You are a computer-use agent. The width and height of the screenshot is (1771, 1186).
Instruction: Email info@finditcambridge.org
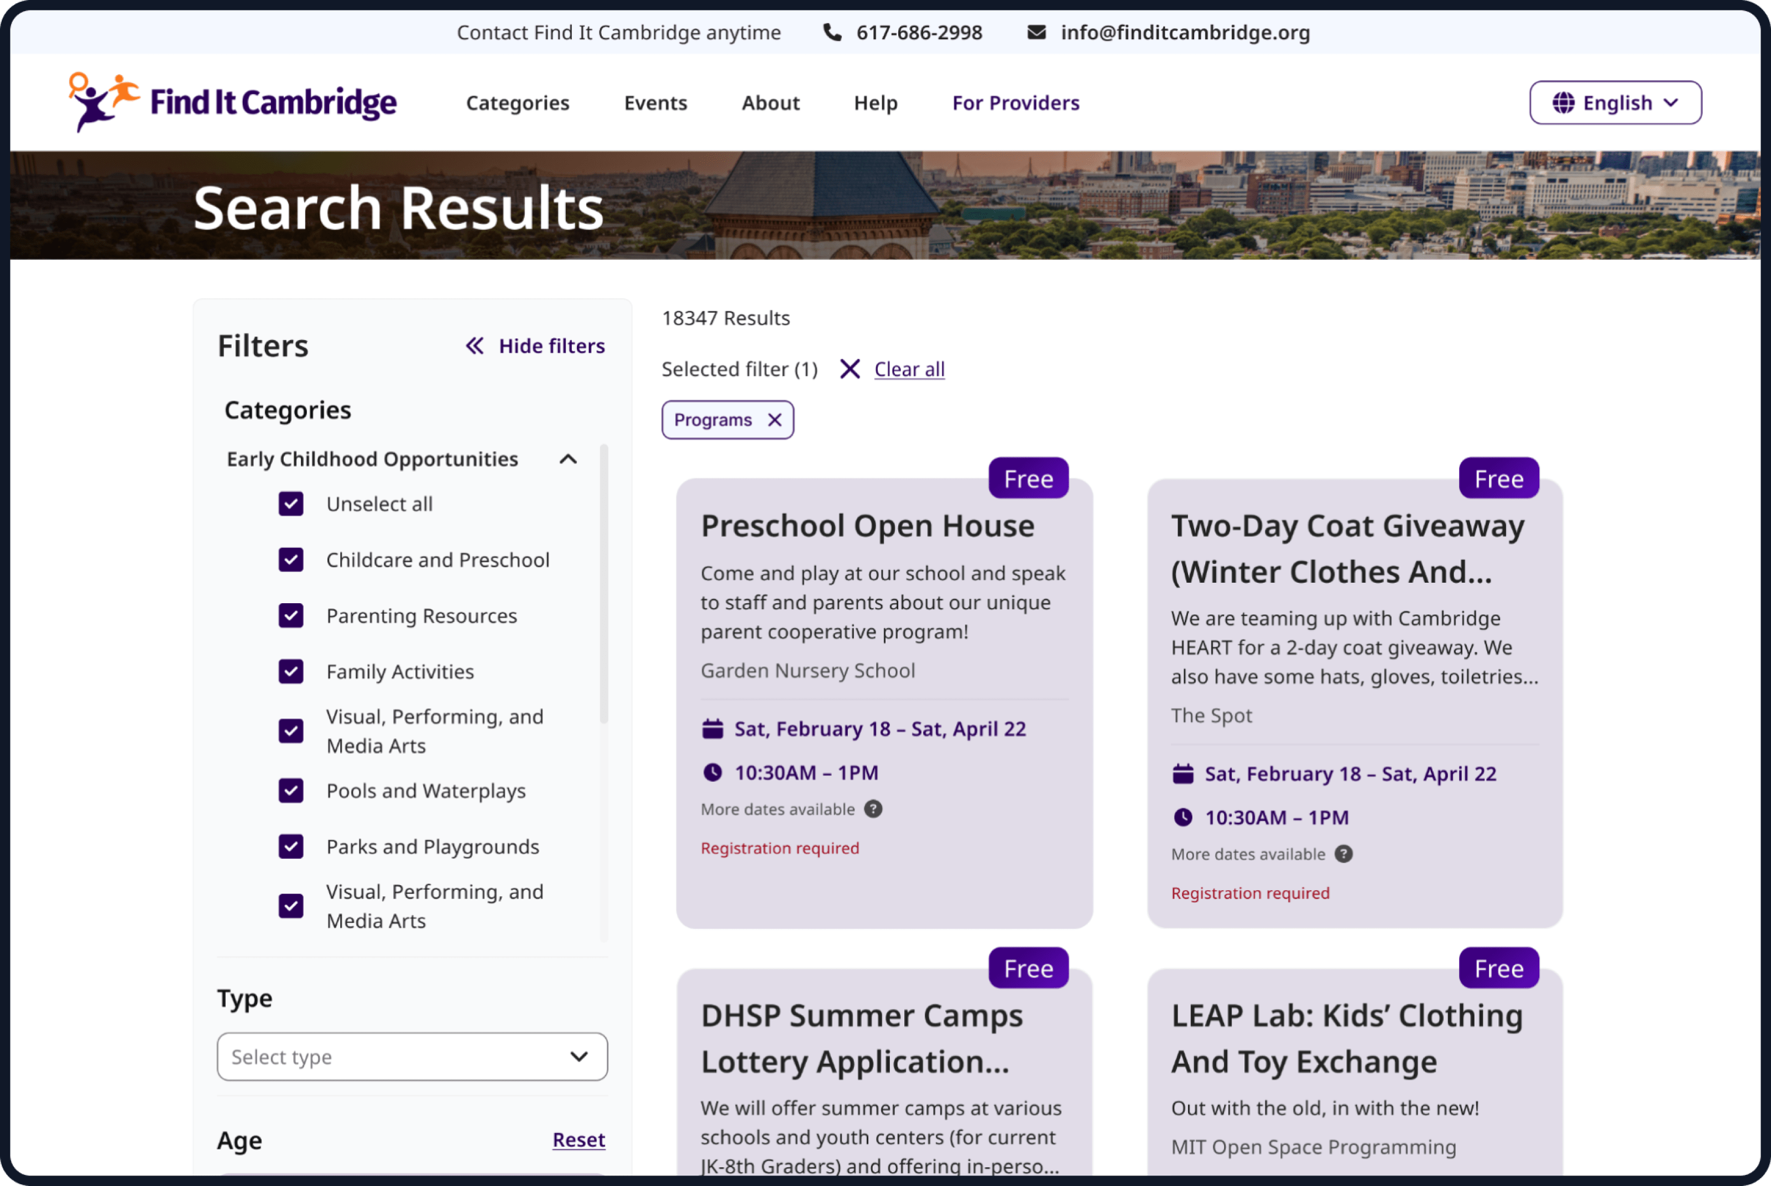[1185, 33]
